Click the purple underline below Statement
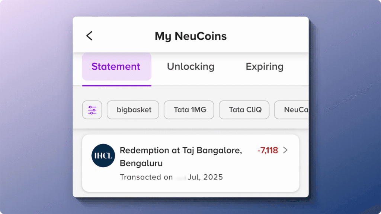This screenshot has width=381, height=214. (116, 85)
